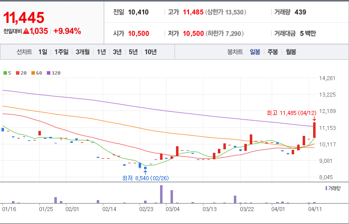Select the 1일 line chart period
This screenshot has width=349, height=224.
[x=43, y=52]
